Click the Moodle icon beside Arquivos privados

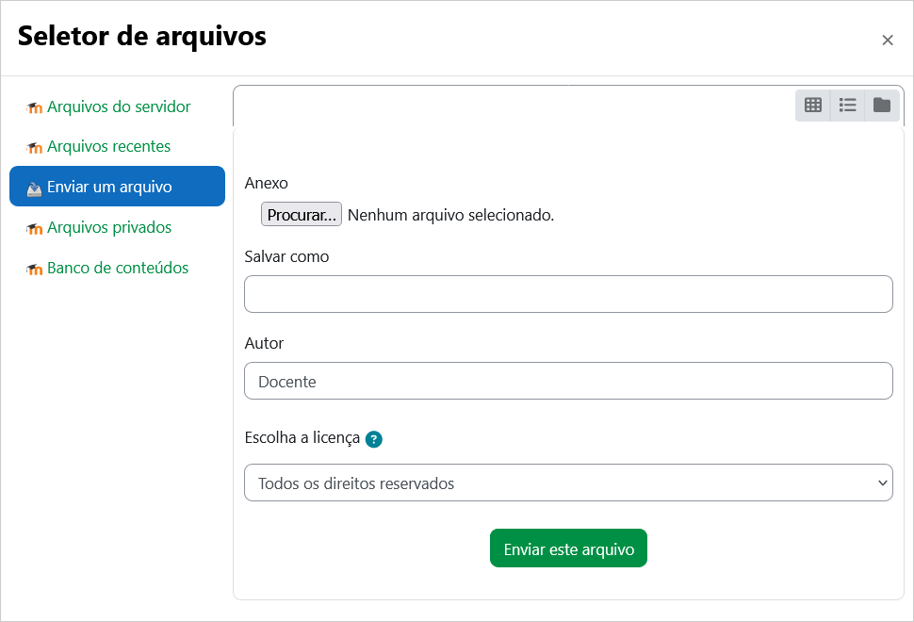35,229
